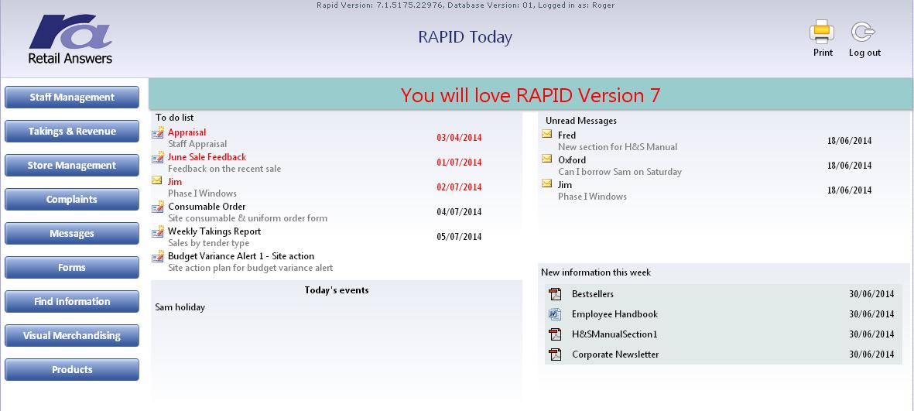
Task: Open the Retail Answers logo
Action: click(70, 39)
